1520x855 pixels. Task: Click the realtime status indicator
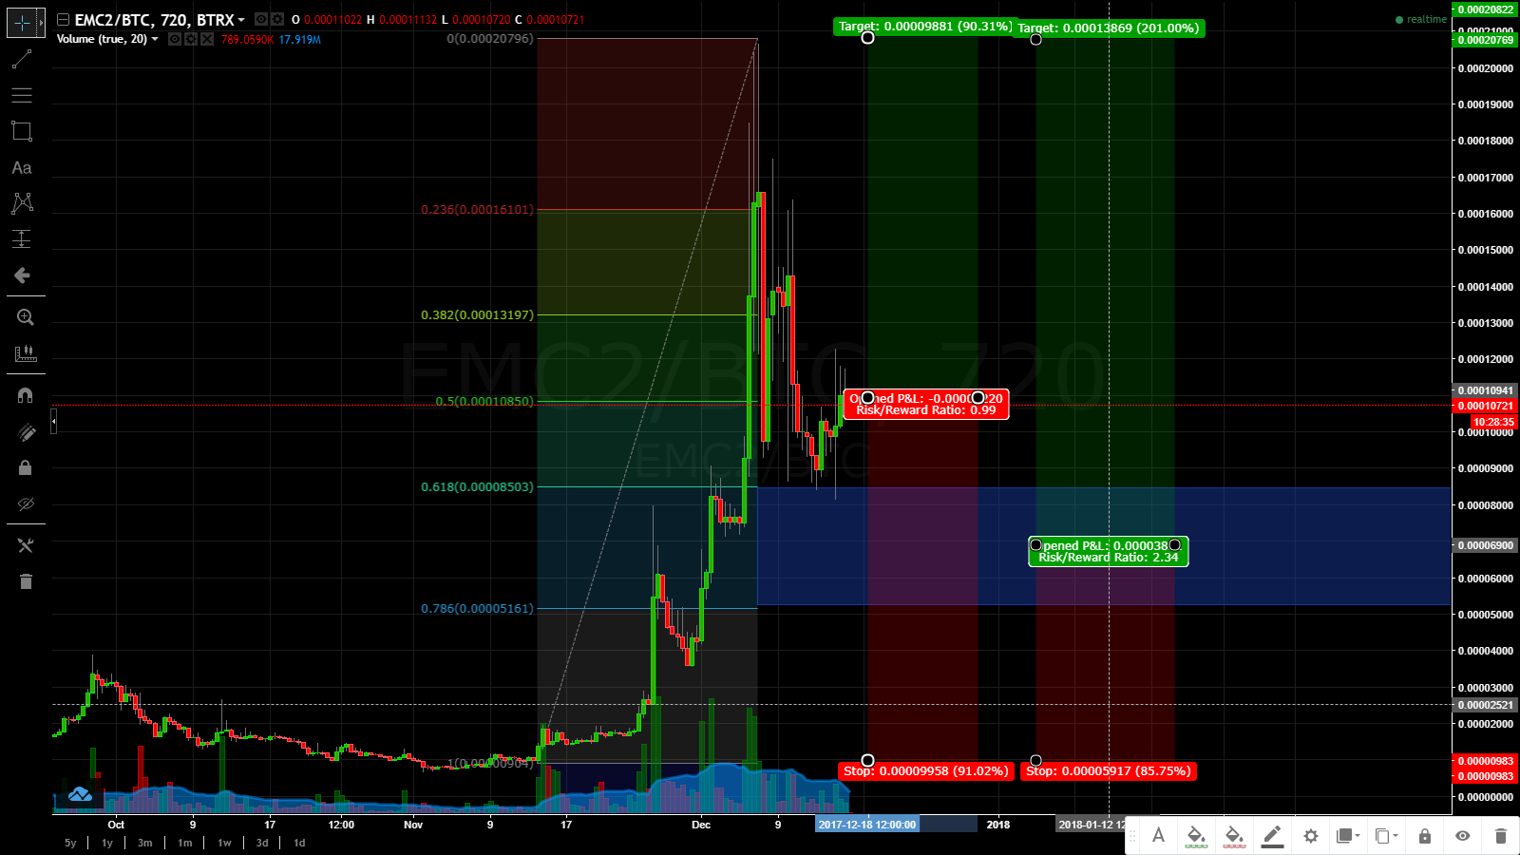tap(1421, 20)
